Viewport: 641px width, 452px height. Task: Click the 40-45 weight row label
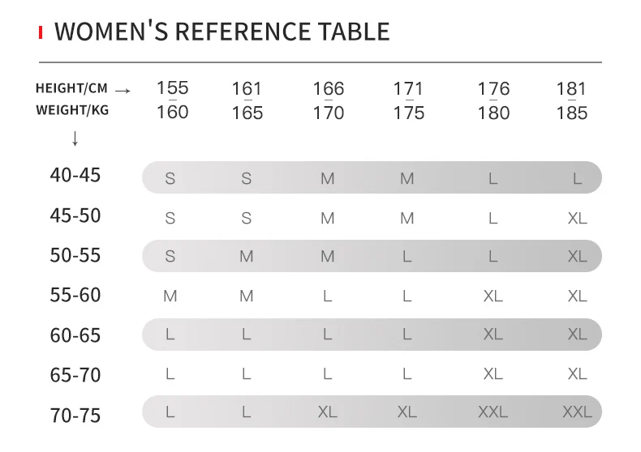pyautogui.click(x=75, y=175)
